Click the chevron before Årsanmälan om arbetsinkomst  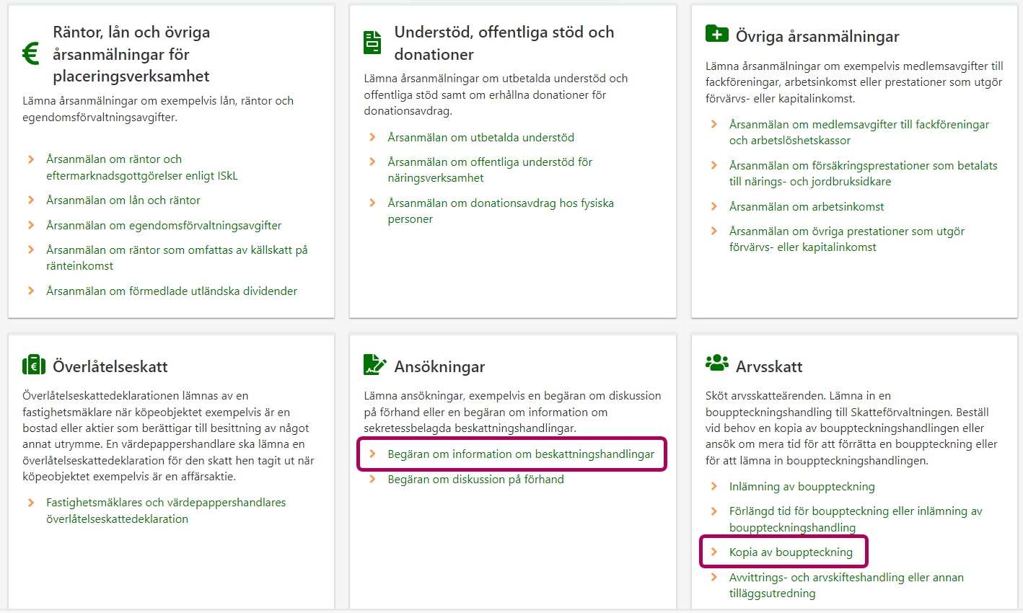[714, 206]
